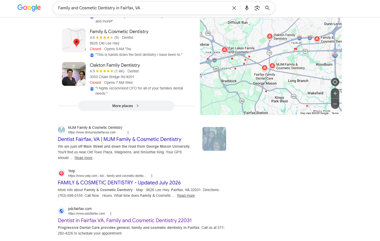Open FAMILY & COSMETIC DENTISTRY Yelp result
The height and width of the screenshot is (241, 380).
click(x=119, y=183)
